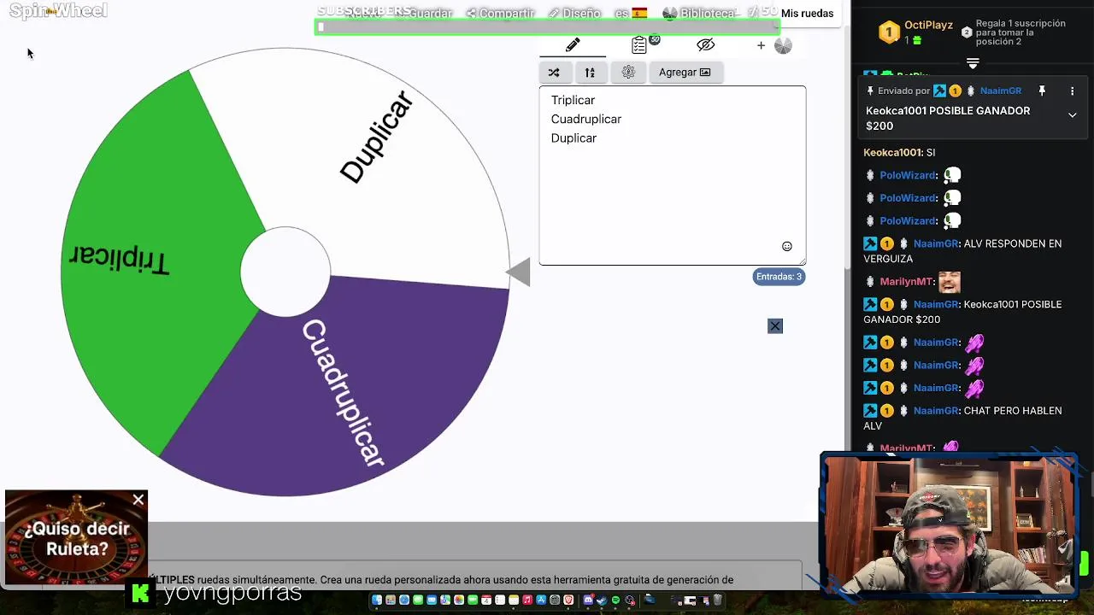Click inside the entries text box
The width and height of the screenshot is (1094, 615).
click(673, 175)
